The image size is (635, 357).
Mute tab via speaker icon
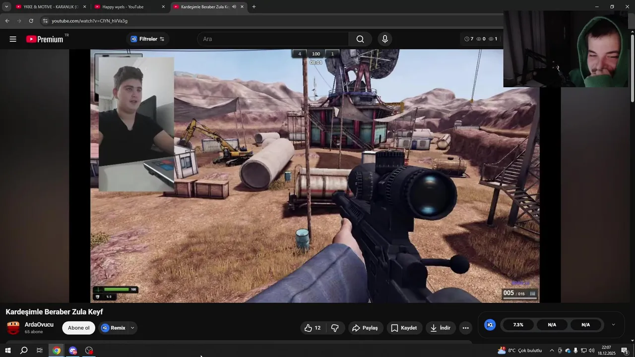(234, 7)
